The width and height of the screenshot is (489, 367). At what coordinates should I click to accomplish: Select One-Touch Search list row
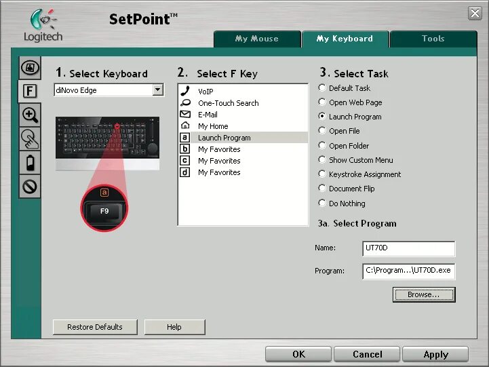click(243, 103)
